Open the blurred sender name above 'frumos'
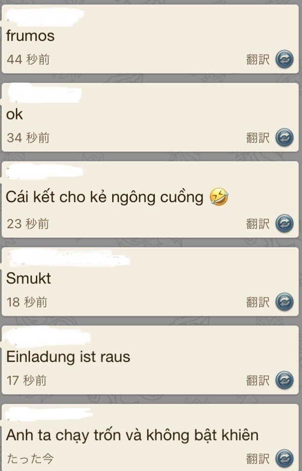The image size is (302, 471). [45, 17]
